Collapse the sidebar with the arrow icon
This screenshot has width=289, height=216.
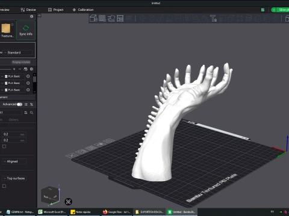coord(39,16)
